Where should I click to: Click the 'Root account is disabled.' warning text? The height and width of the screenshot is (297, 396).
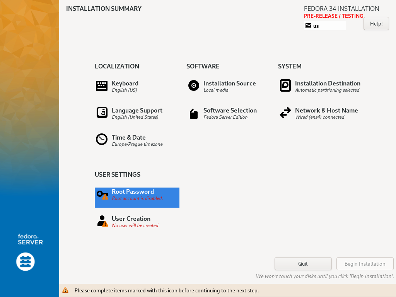tap(137, 198)
